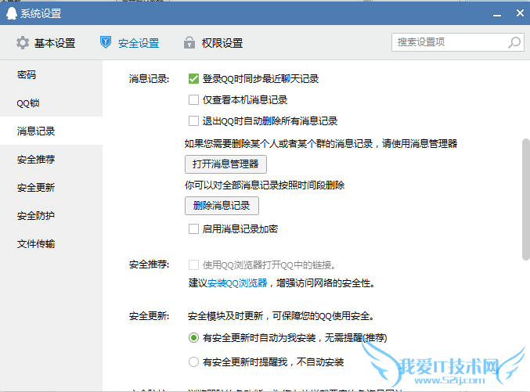Click text 安全模块及时更新，可保障您的QQ使用安全。
Image resolution: width=530 pixels, height=392 pixels.
tap(281, 316)
